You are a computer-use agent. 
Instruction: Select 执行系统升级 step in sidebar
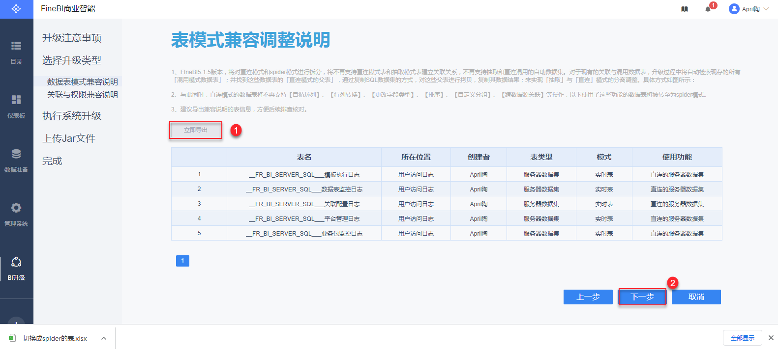pos(72,116)
